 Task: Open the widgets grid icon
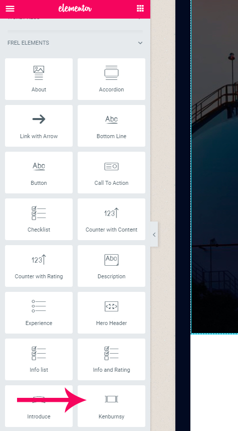coord(140,9)
